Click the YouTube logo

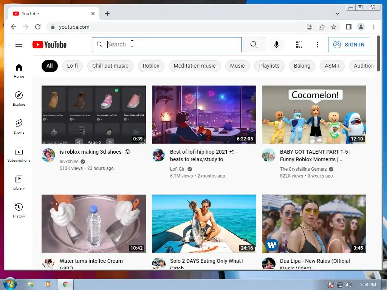pyautogui.click(x=50, y=45)
